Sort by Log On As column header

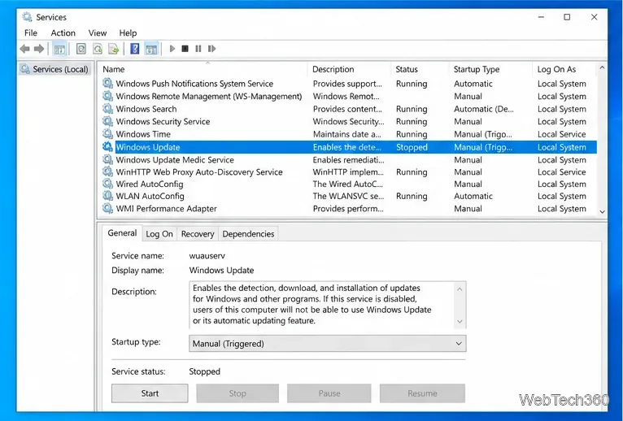coord(564,69)
